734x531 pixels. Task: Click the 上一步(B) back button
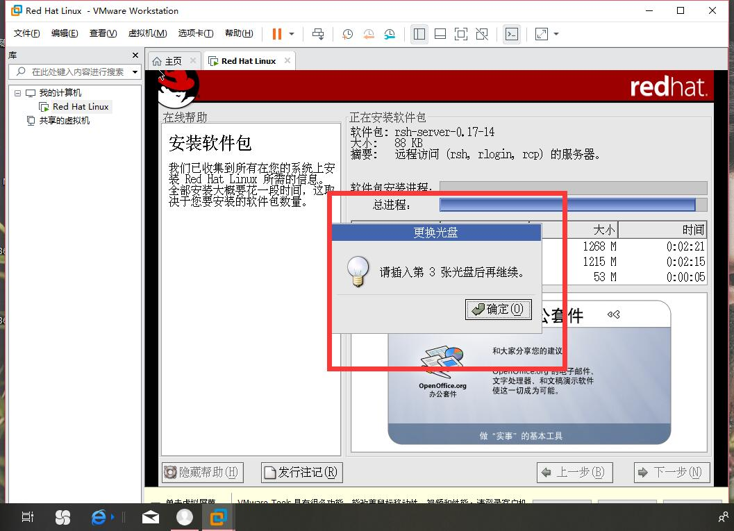(x=574, y=473)
